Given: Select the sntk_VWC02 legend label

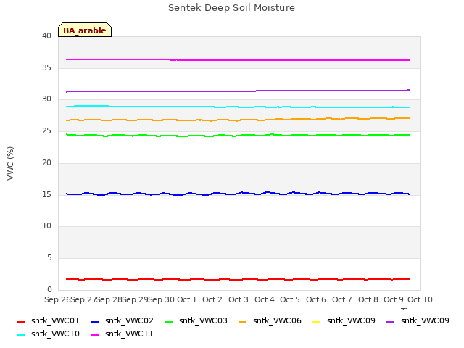Looking at the screenshot, I should point(129,320).
